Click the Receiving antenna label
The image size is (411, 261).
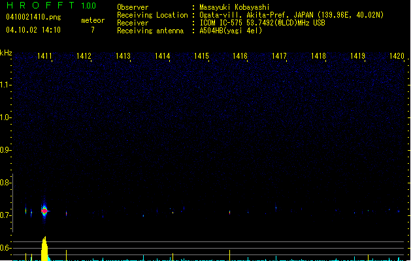pos(150,31)
